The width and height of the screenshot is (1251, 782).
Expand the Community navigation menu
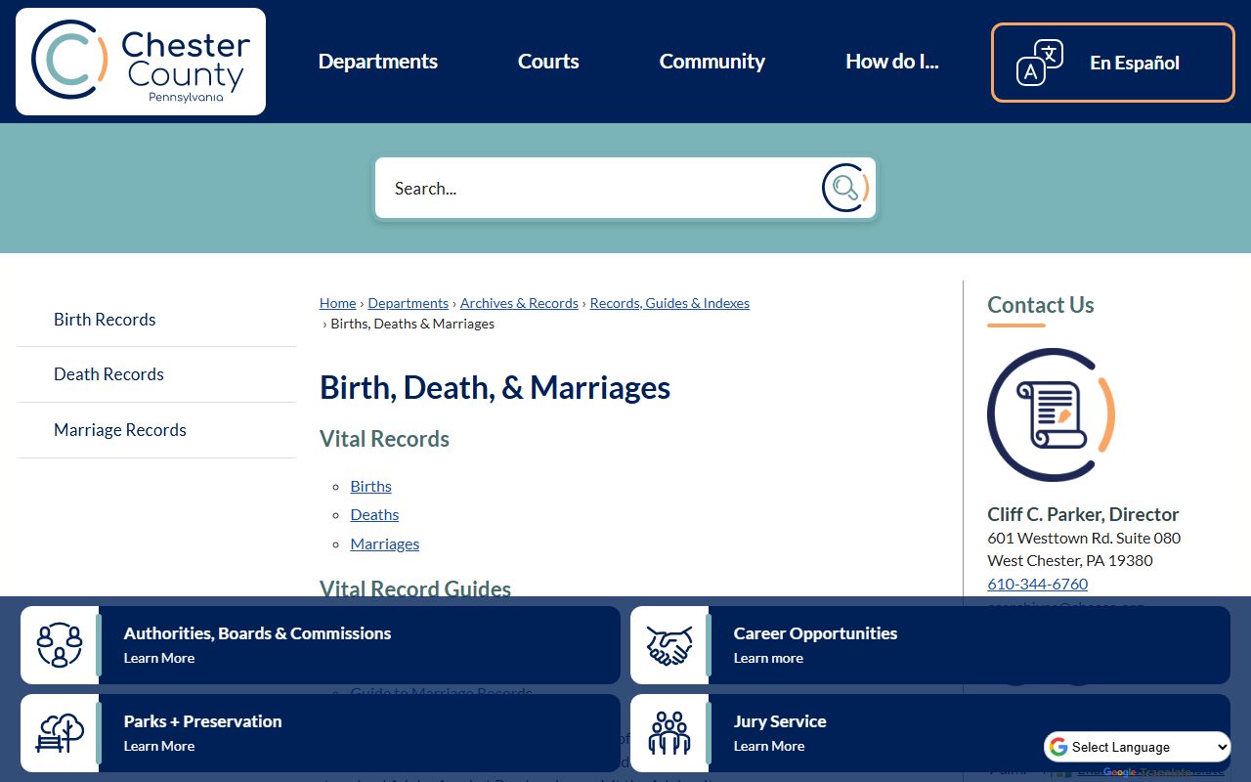[x=712, y=62]
